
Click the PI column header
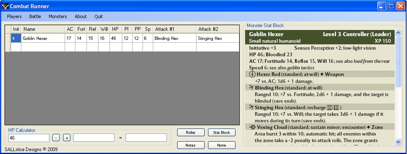point(127,29)
